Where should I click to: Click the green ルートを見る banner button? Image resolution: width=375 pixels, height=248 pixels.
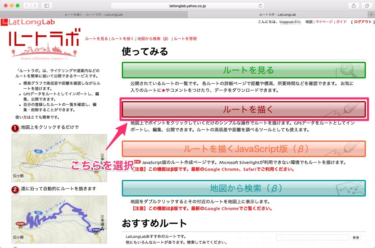[x=244, y=70]
